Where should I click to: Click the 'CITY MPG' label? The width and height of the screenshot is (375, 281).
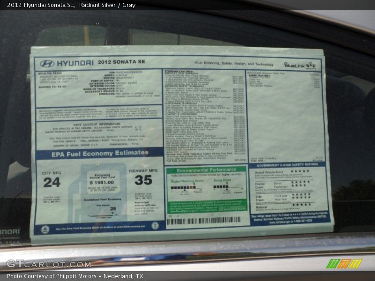coord(52,173)
